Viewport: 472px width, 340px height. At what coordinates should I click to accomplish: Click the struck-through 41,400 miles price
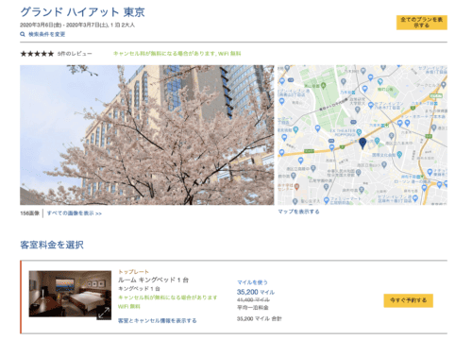pos(253,299)
